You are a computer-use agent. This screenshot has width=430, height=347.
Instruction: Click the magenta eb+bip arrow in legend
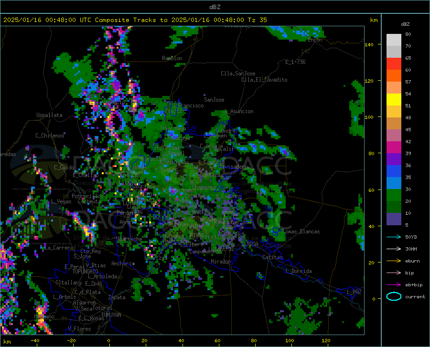(x=394, y=285)
